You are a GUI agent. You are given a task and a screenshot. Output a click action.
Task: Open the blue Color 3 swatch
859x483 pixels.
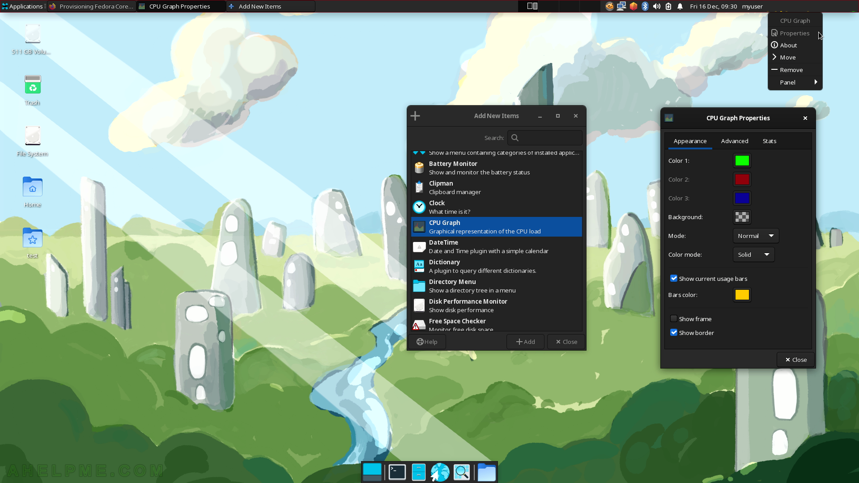742,198
